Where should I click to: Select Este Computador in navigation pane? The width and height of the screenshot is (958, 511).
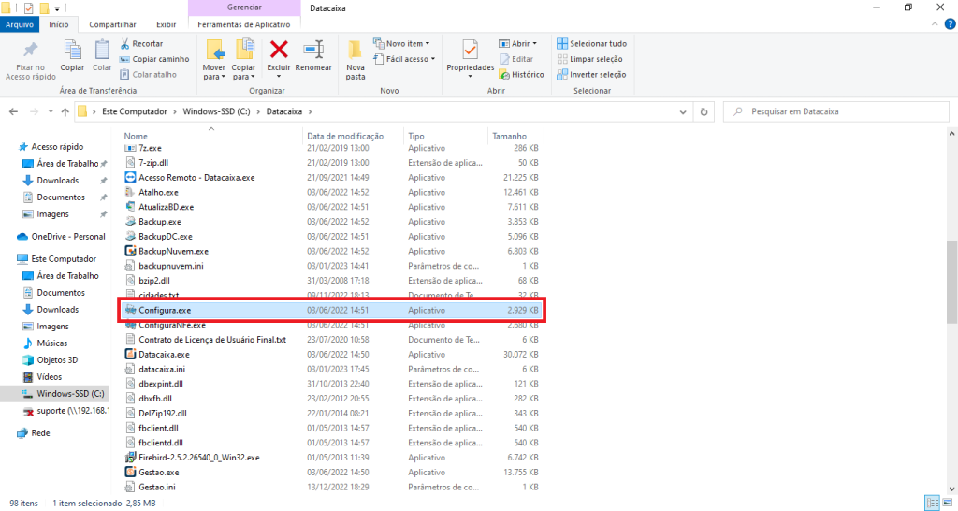pos(57,259)
